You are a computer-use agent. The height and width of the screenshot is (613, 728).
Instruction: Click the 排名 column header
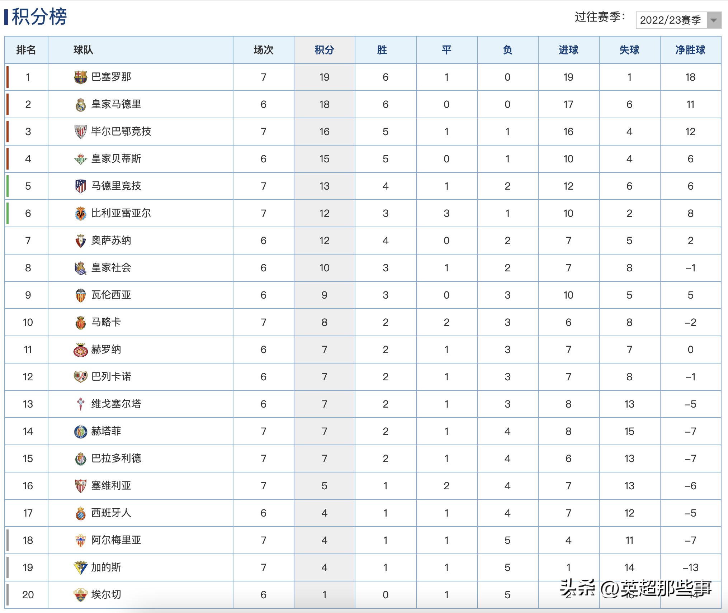tap(26, 50)
